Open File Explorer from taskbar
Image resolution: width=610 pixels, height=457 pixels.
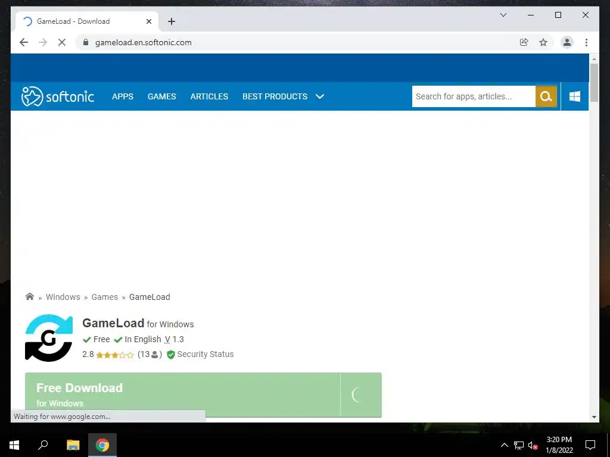pos(73,445)
